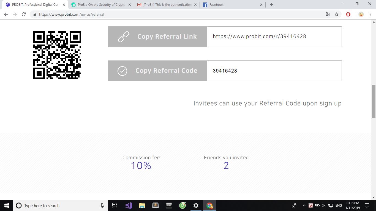Click the invited friends count 2
376x211 pixels.
click(226, 166)
